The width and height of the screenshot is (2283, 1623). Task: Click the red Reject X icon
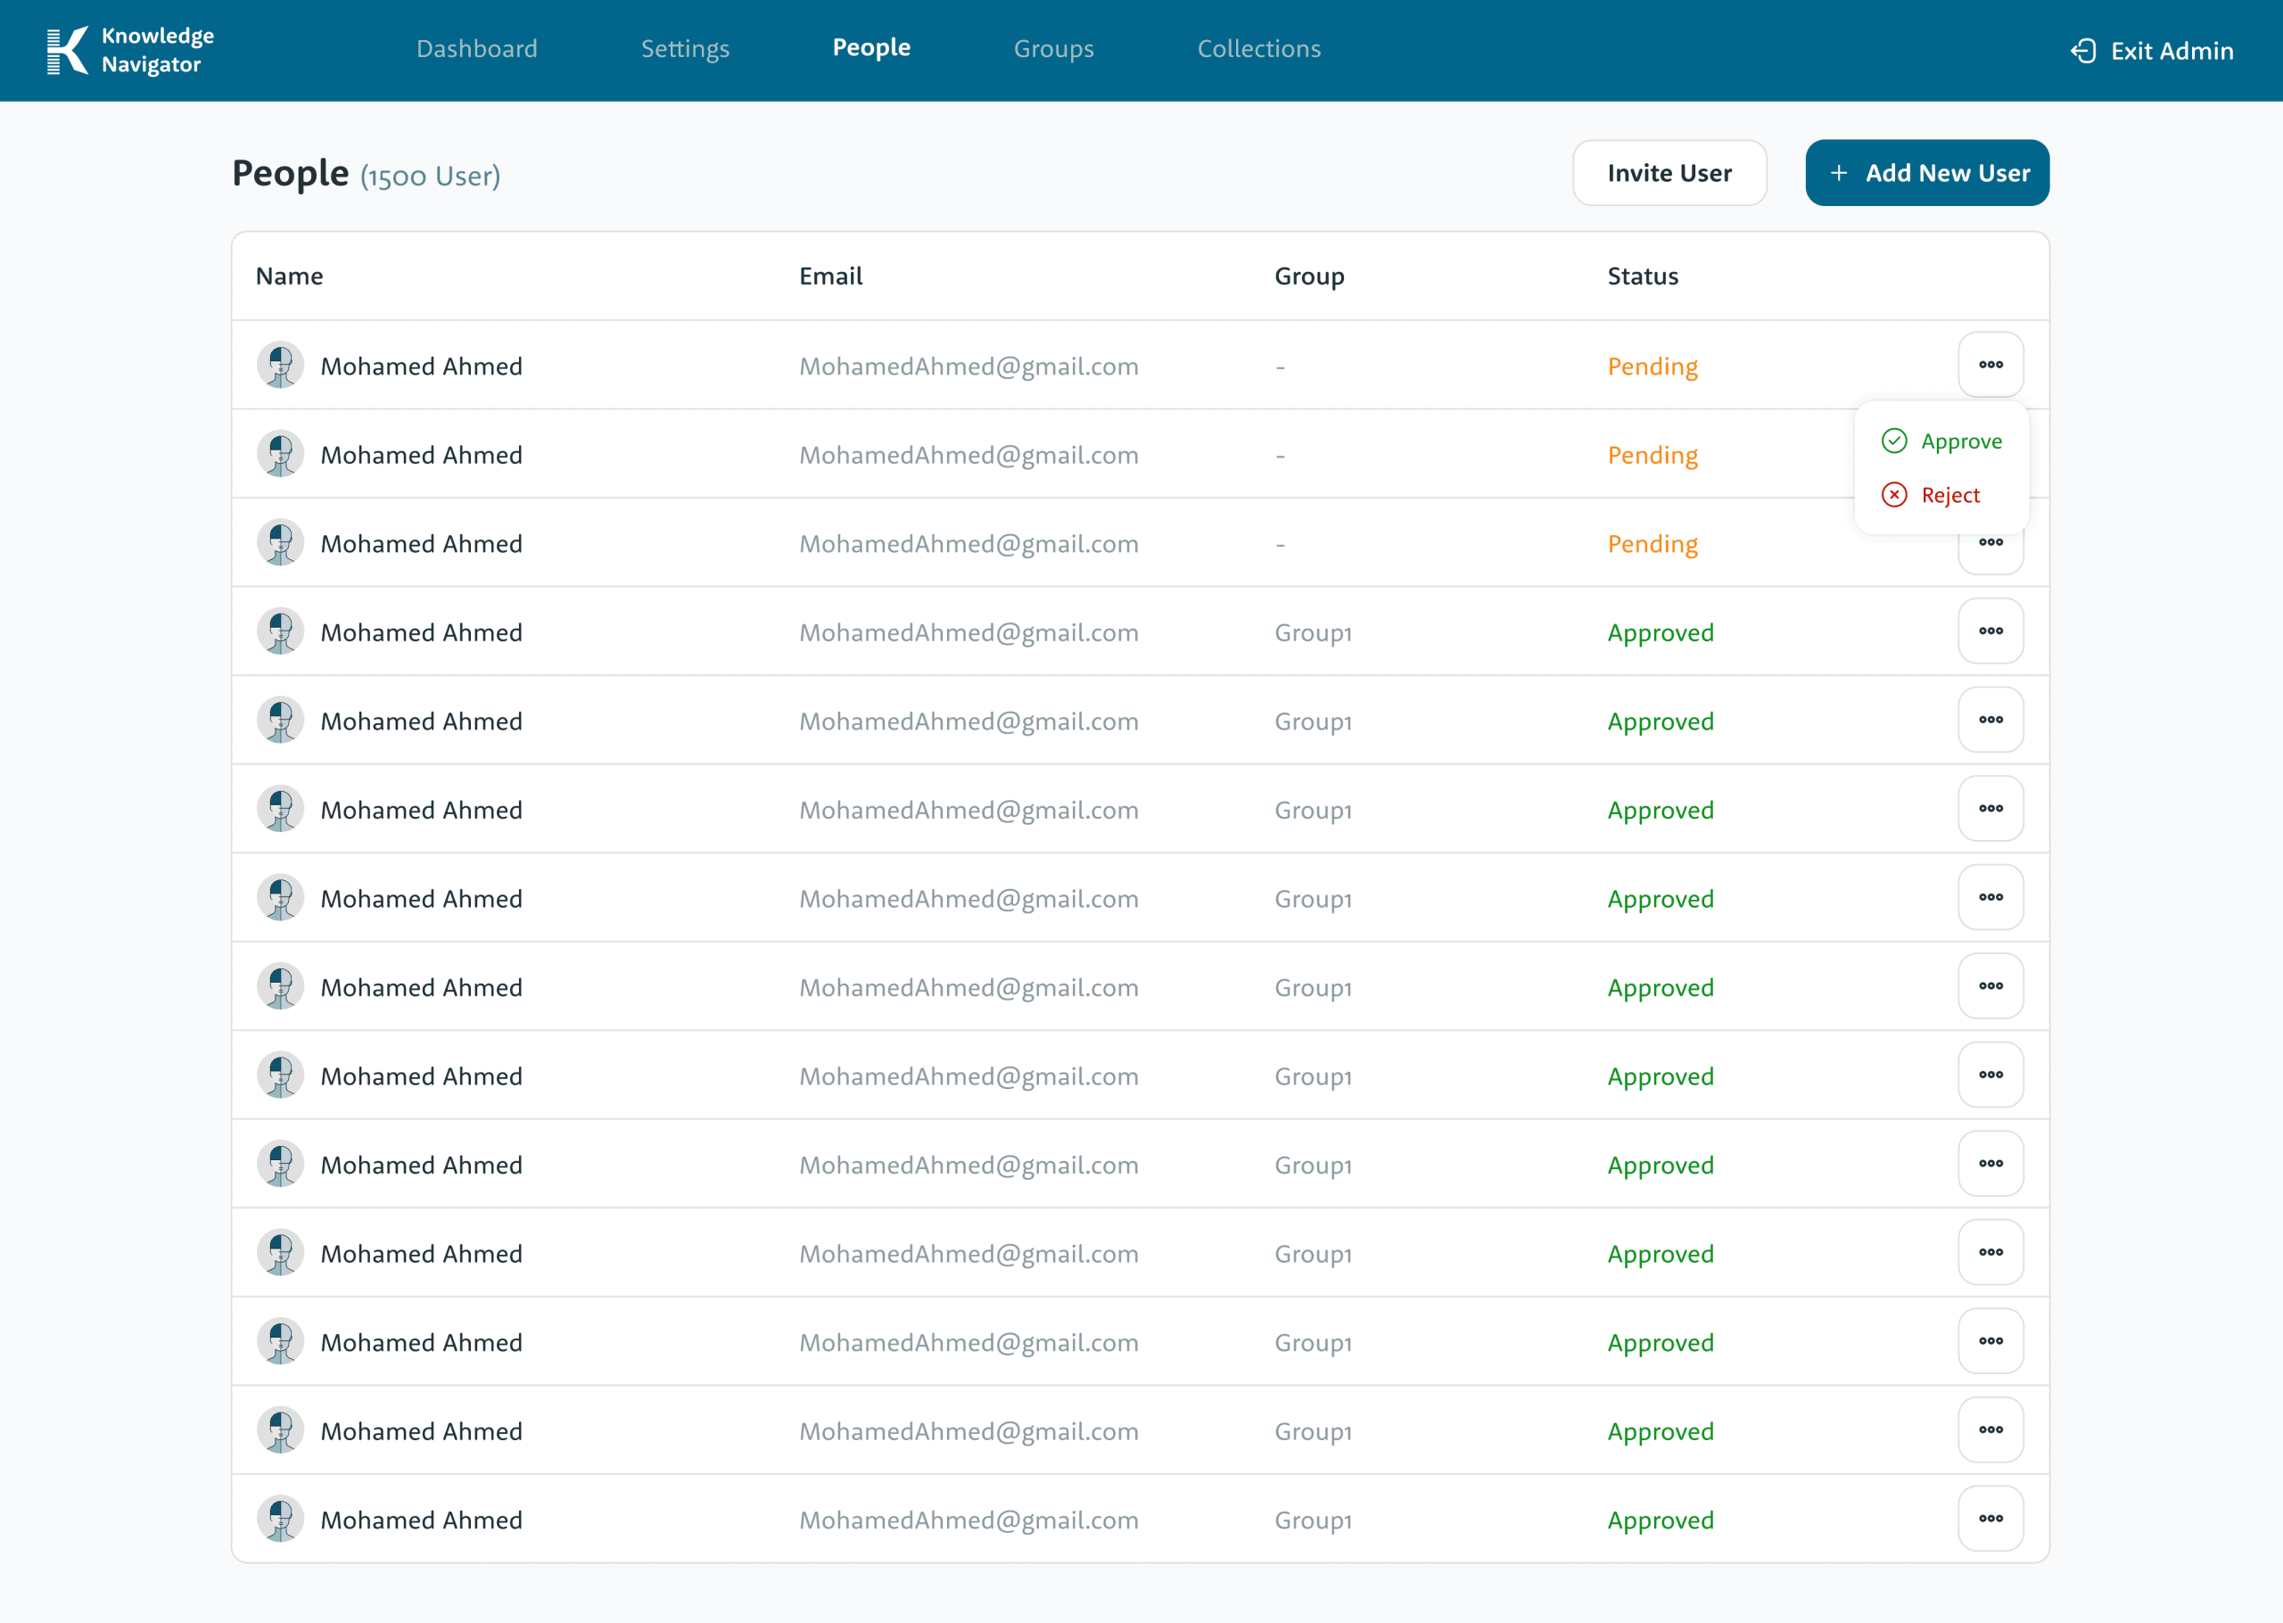tap(1894, 495)
